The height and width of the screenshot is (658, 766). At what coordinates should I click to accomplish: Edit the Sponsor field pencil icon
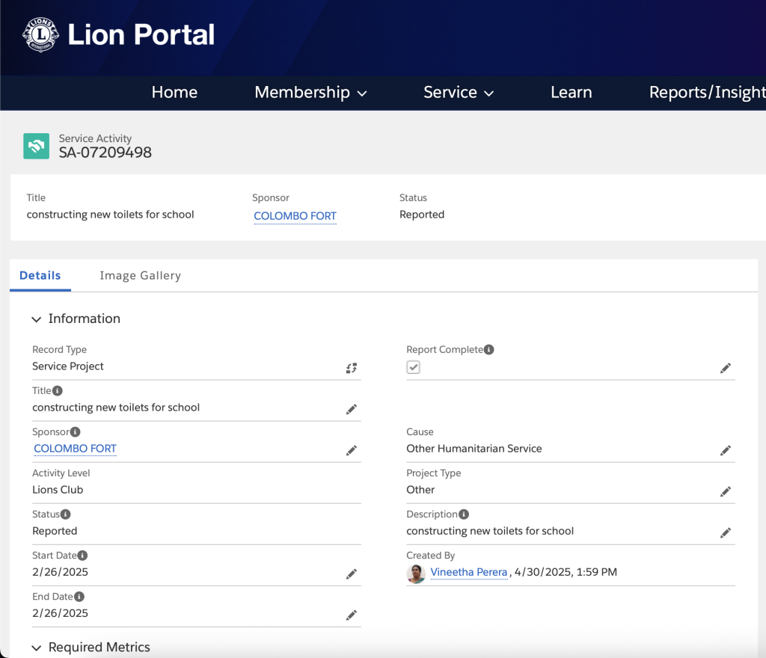pyautogui.click(x=352, y=450)
